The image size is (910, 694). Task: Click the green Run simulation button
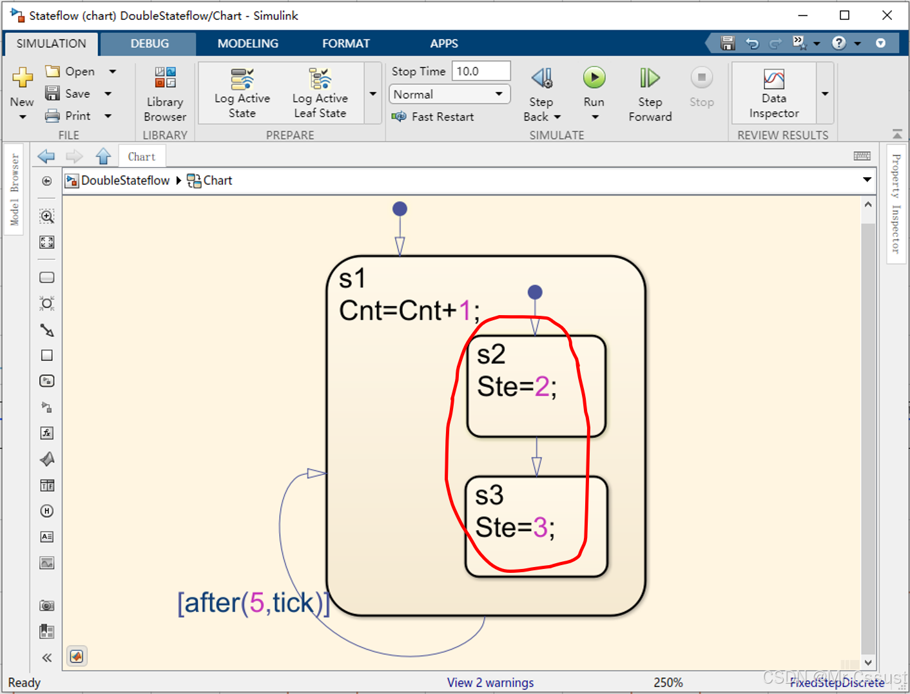594,78
